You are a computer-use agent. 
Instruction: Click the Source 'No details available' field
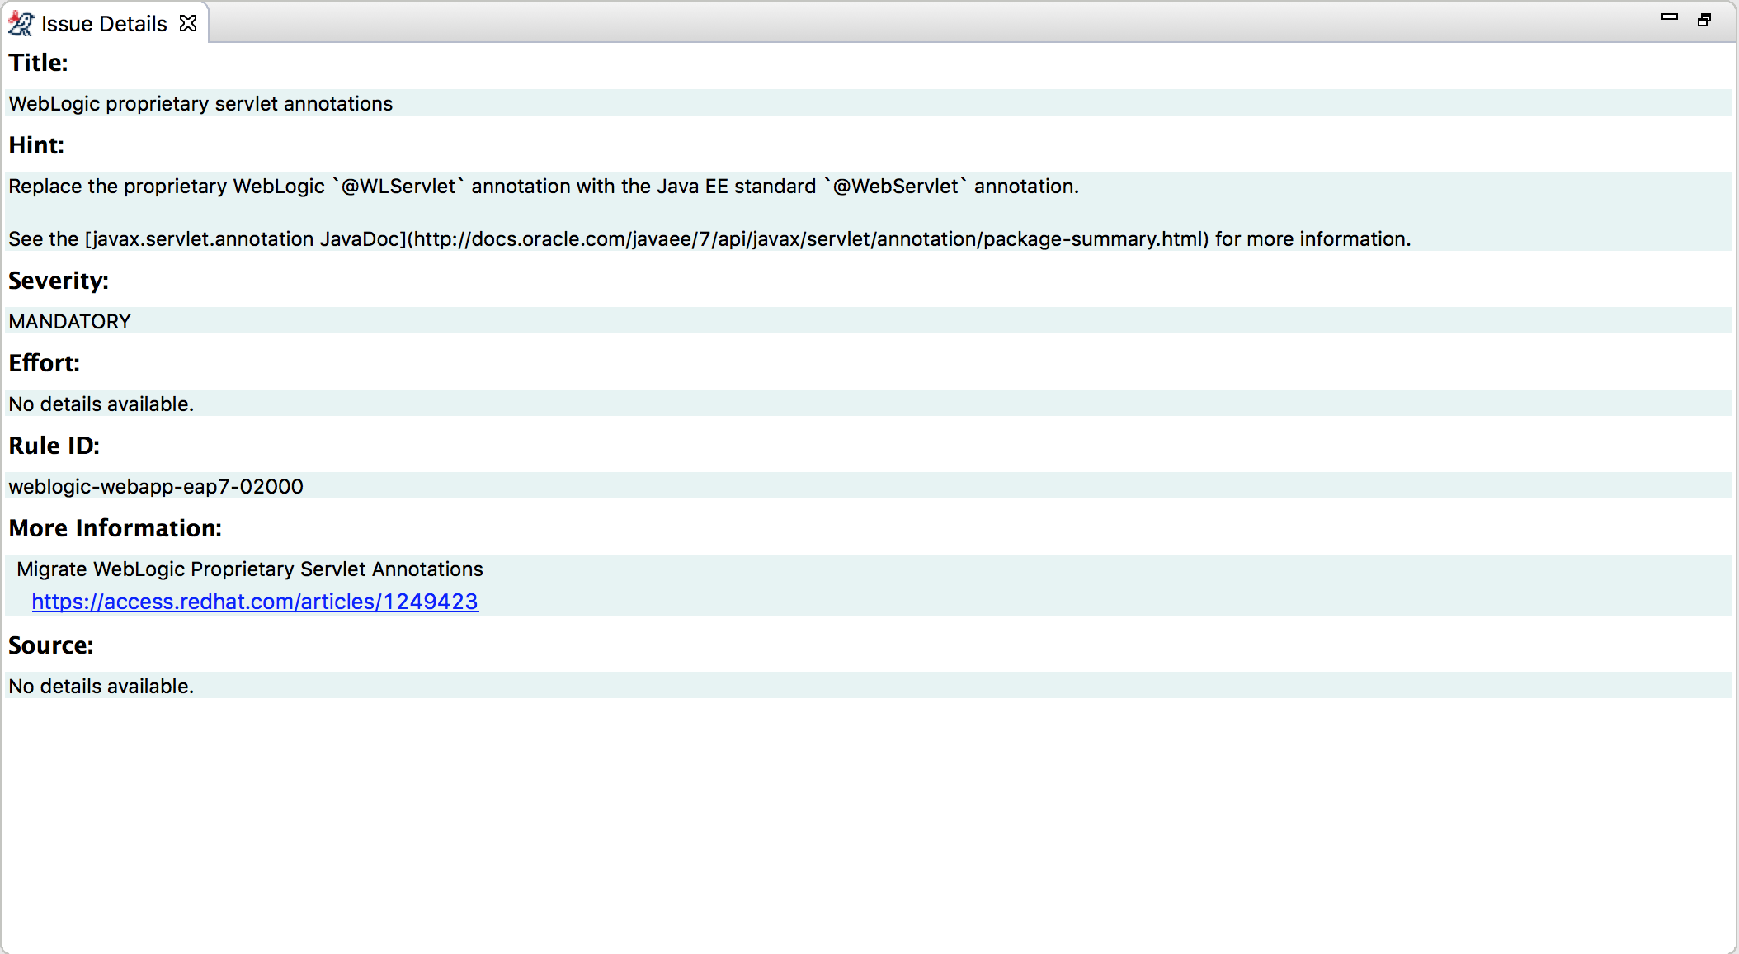tap(101, 686)
